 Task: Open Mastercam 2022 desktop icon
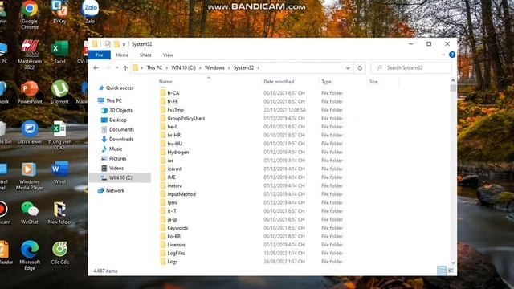[x=30, y=55]
